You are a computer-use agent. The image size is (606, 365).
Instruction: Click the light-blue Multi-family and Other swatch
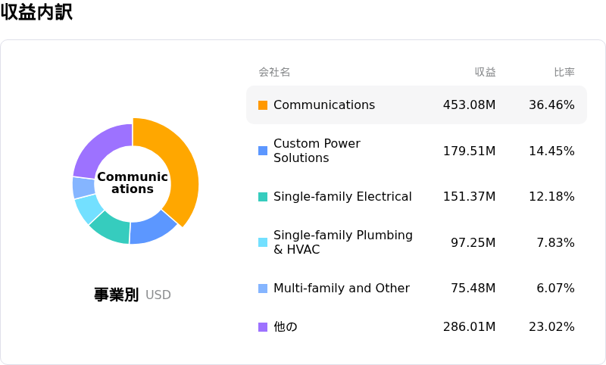coord(263,288)
